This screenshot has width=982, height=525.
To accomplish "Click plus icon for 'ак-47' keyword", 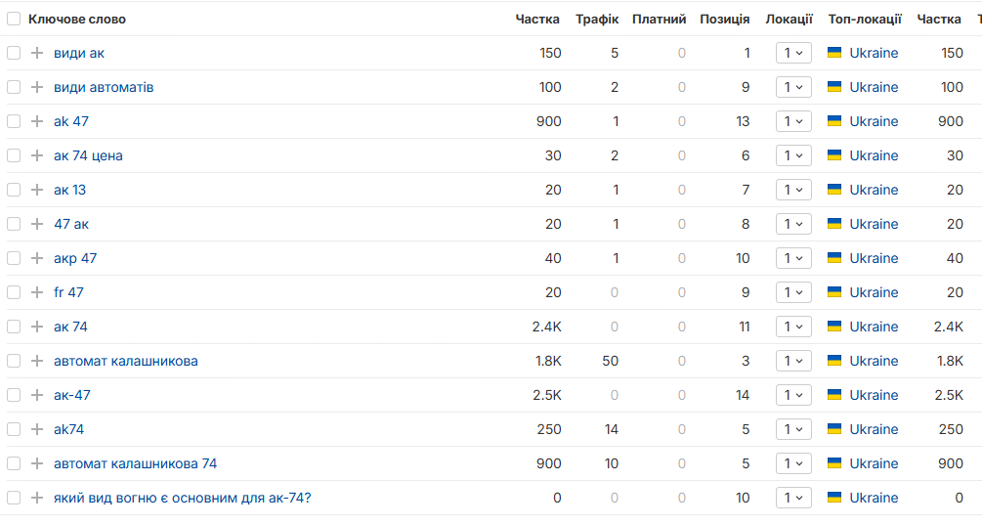I will pos(37,395).
